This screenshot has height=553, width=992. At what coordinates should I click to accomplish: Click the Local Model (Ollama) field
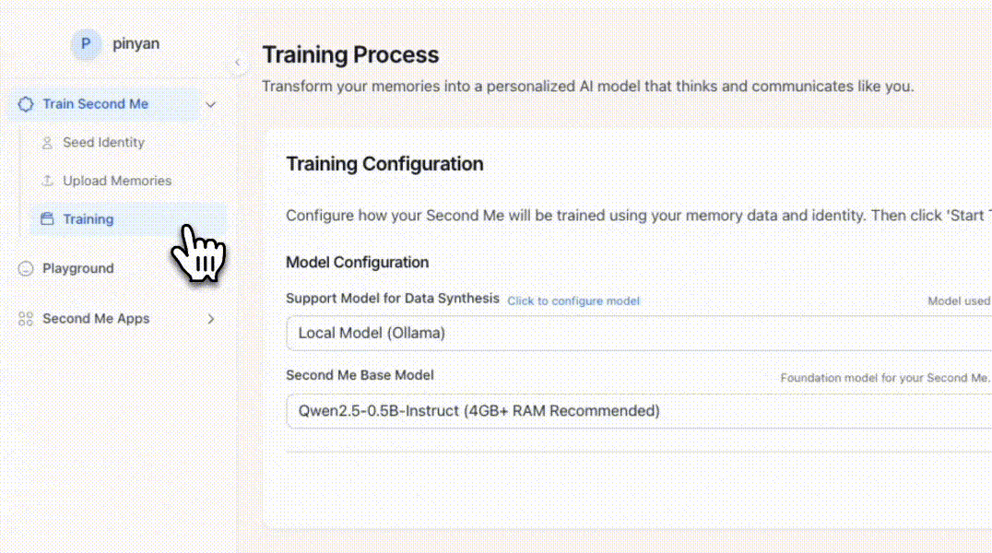pyautogui.click(x=636, y=333)
